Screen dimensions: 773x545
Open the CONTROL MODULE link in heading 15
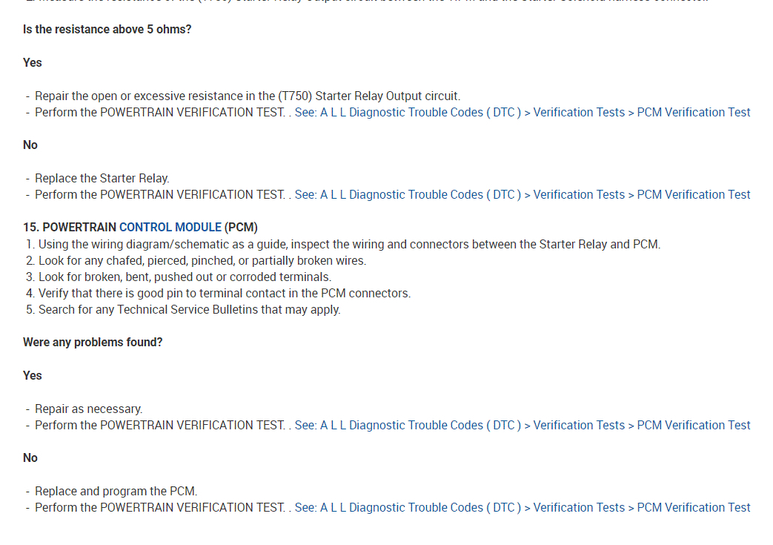coord(170,227)
